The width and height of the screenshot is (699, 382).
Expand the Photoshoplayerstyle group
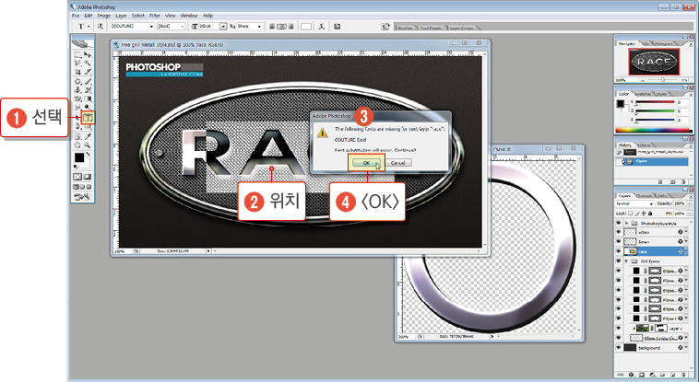point(626,223)
